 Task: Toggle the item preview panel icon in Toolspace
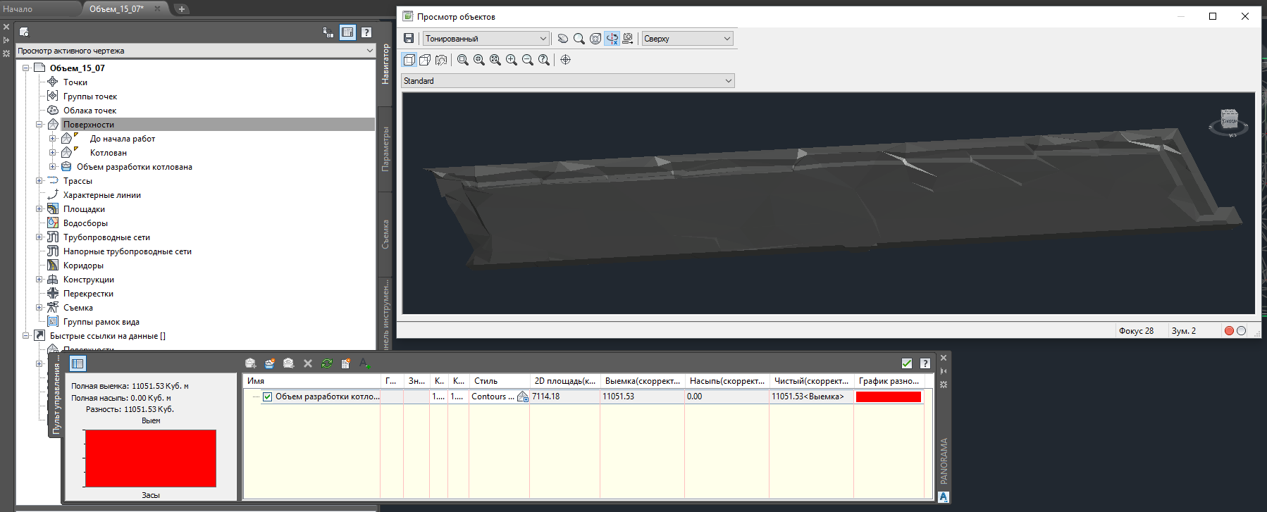[347, 32]
